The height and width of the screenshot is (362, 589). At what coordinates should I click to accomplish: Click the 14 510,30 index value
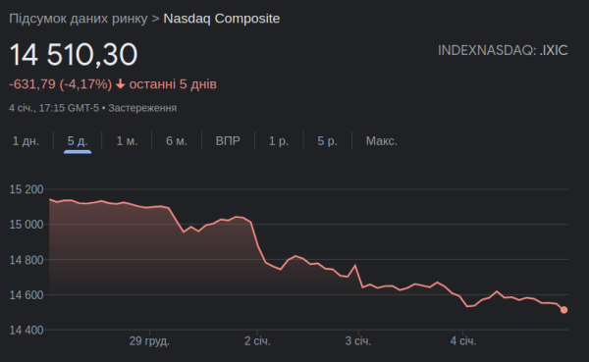pos(74,55)
